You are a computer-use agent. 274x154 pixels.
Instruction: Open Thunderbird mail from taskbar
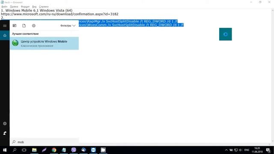(x=83, y=150)
